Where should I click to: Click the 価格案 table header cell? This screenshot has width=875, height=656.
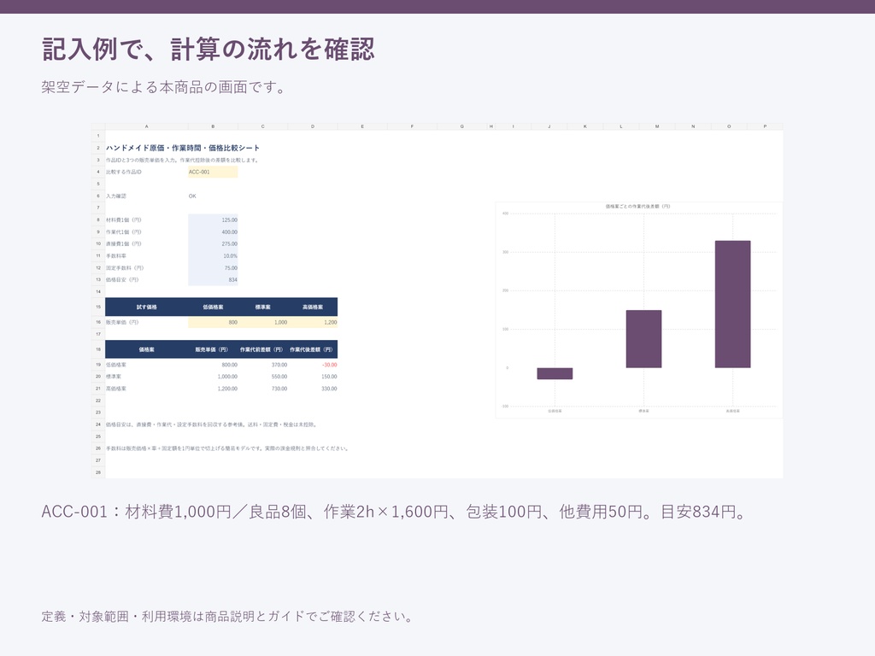147,349
